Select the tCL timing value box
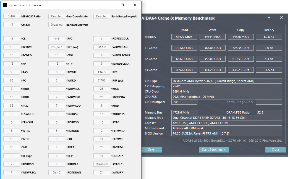This screenshot has width=290, height=179. (x=12, y=39)
